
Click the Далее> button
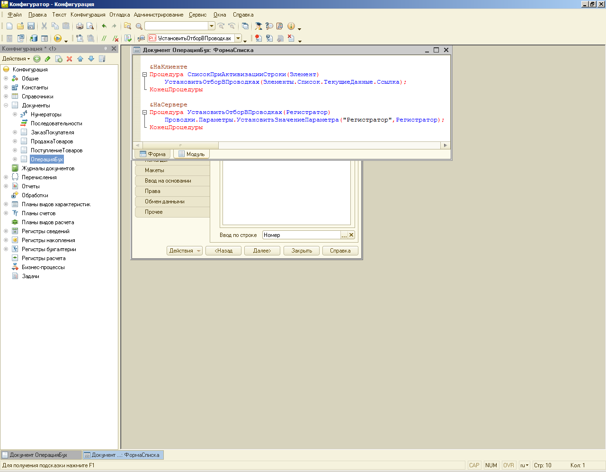click(x=262, y=251)
